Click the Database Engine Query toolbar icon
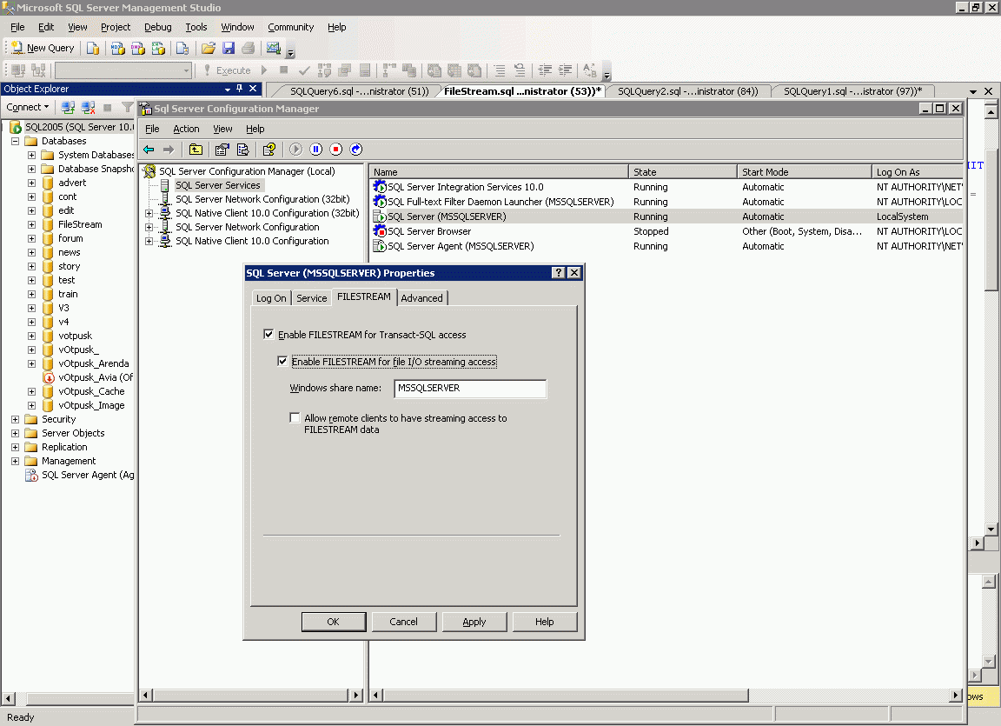The height and width of the screenshot is (726, 1001). point(93,48)
